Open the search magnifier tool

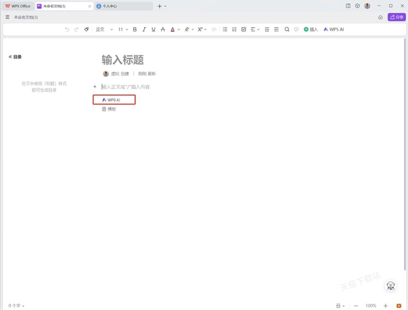287,29
